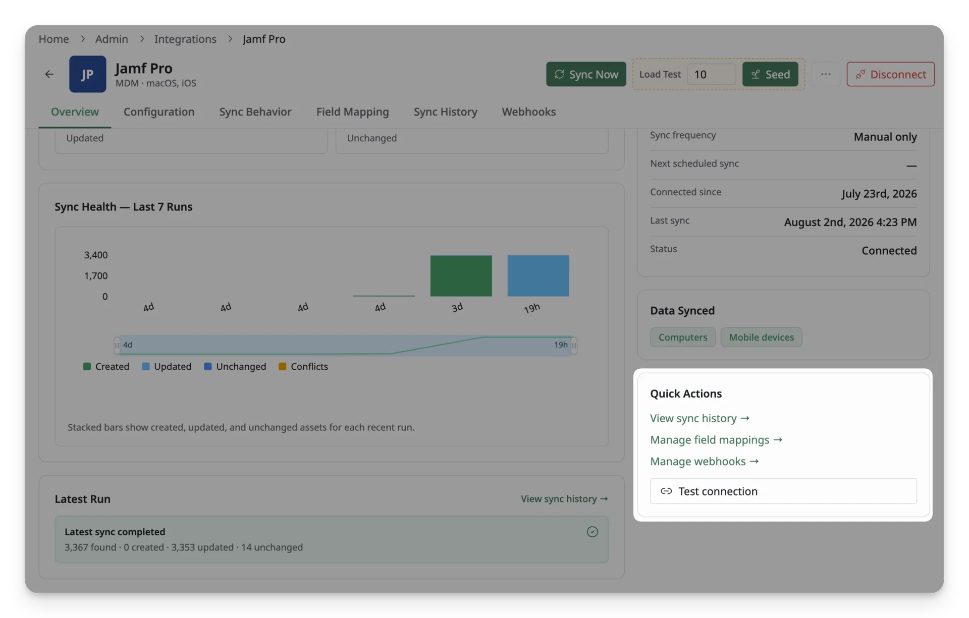969x618 pixels.
Task: Open View sync history link in Latest Run
Action: 564,498
